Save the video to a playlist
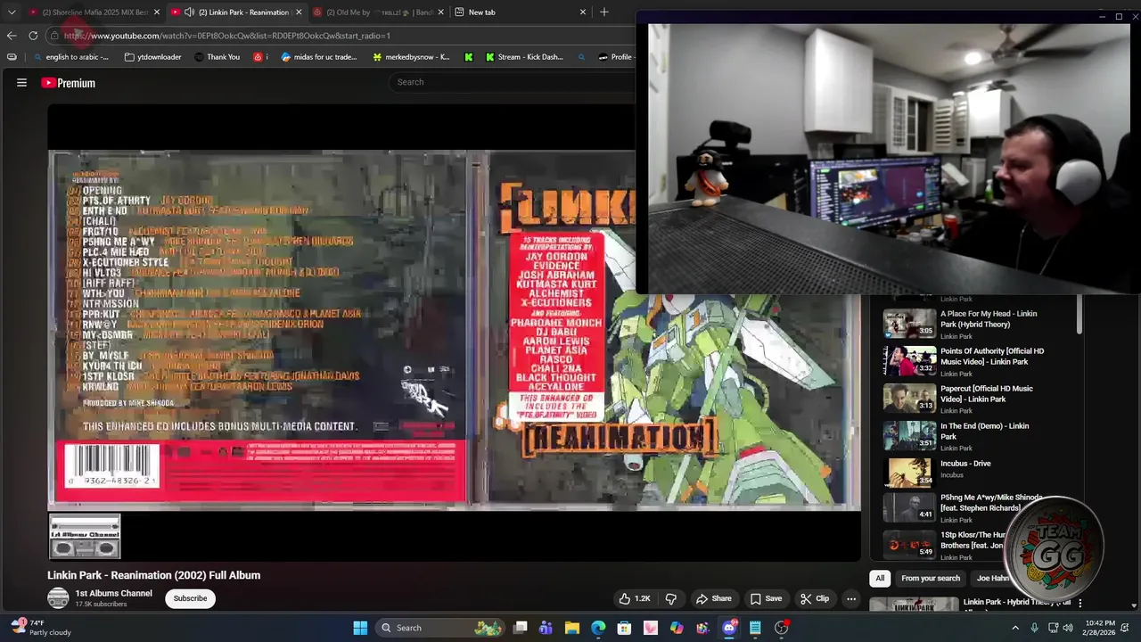This screenshot has width=1141, height=642. click(x=766, y=598)
